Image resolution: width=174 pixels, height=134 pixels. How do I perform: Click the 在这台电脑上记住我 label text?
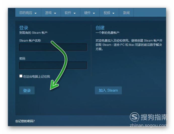pyautogui.click(x=37, y=77)
